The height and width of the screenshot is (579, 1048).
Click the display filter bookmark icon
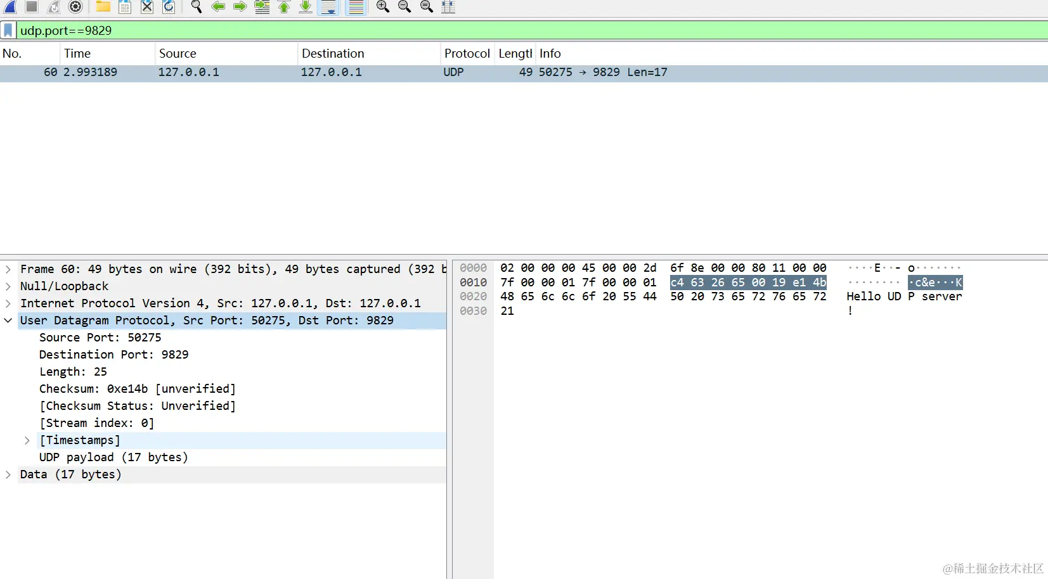tap(8, 30)
